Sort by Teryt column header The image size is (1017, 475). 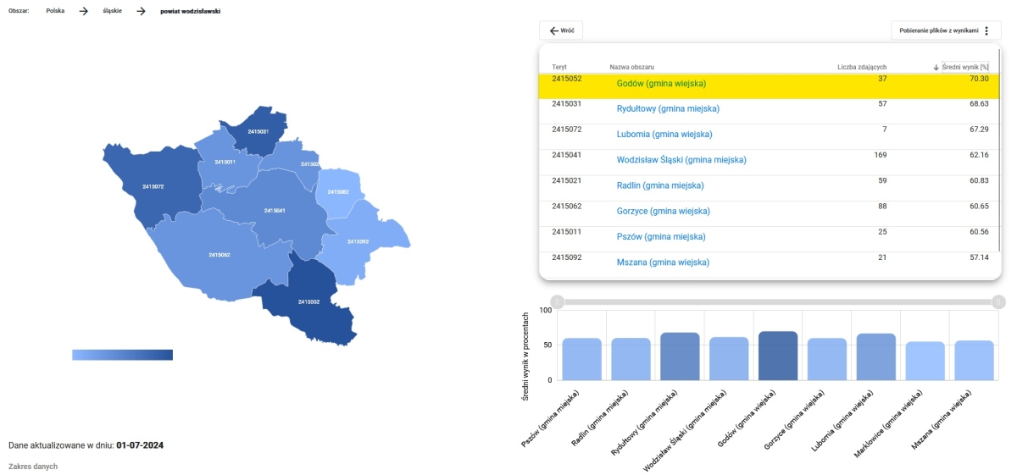click(x=559, y=67)
